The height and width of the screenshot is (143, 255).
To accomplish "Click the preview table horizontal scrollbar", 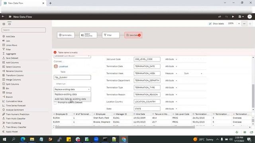I will click(x=125, y=127).
